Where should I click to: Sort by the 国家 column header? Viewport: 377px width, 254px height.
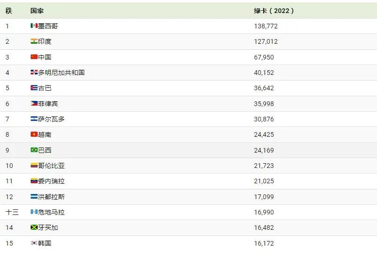click(x=37, y=11)
